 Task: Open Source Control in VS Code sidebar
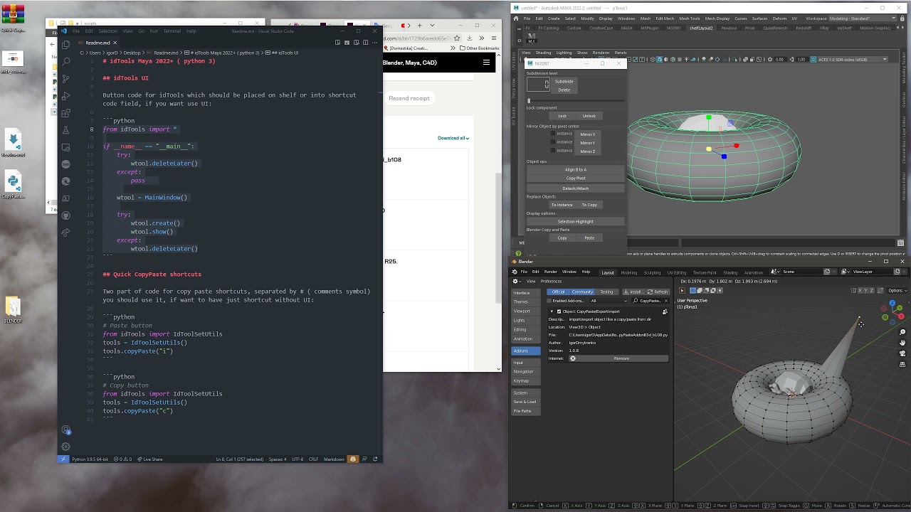coord(66,78)
